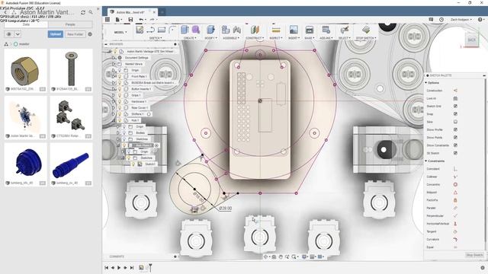Viewport: 488px width, 274px height.
Task: Open the MODEL workspace dropdown
Action: (120, 32)
